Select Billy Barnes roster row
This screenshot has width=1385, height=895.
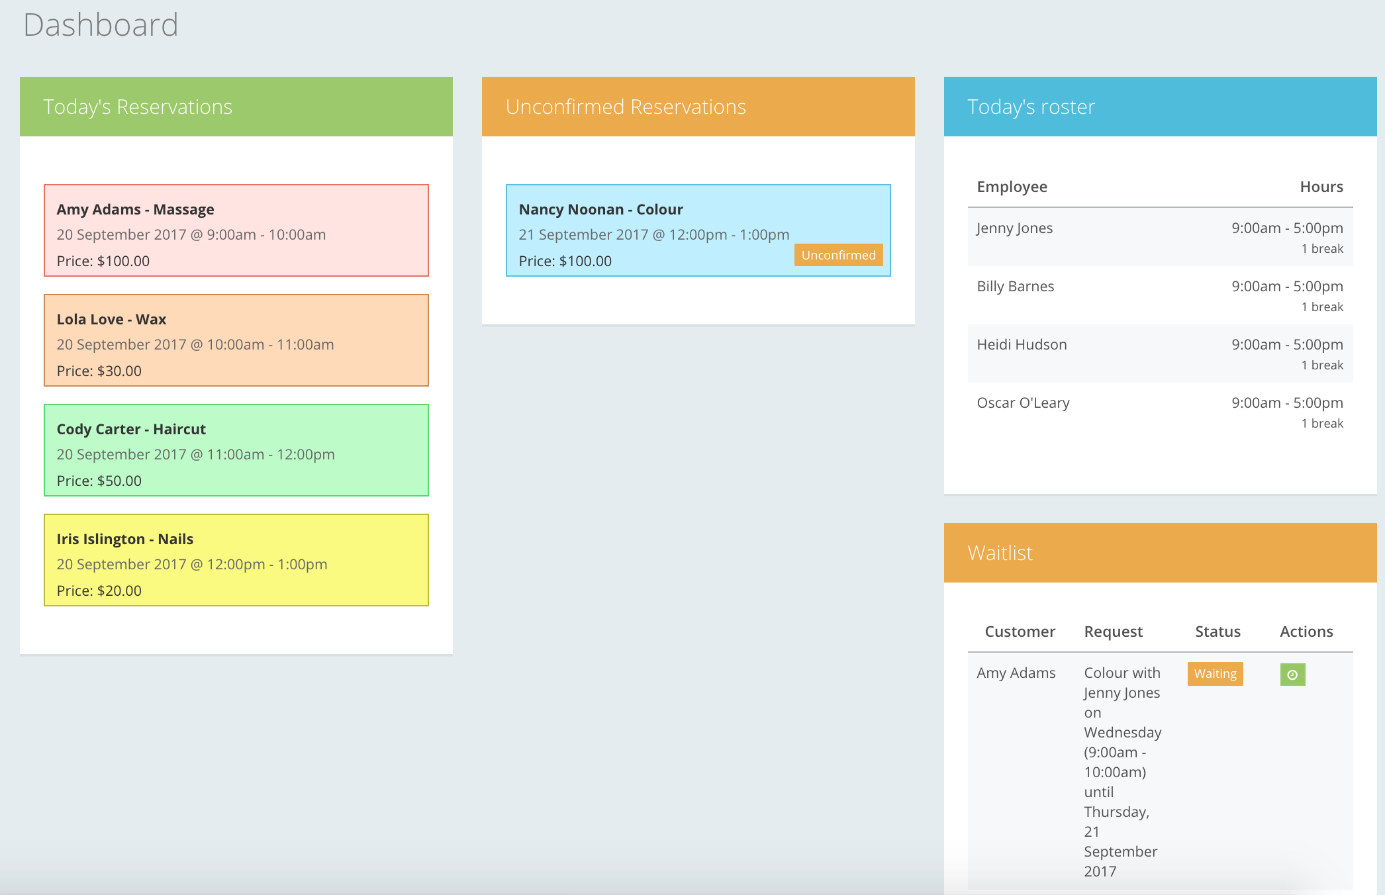[x=1161, y=295]
